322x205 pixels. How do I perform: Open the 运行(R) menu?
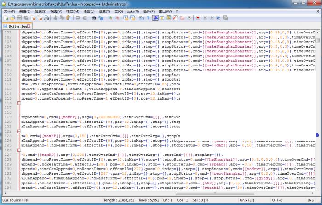[x=133, y=11]
